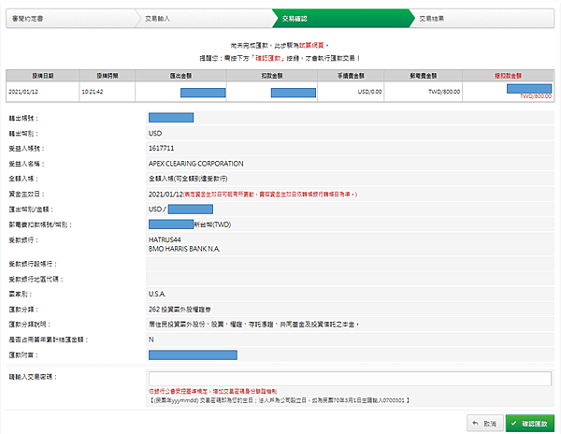Screen dimensions: 561x434
Task: Click the 郵電費金額 column header
Action: (x=424, y=76)
